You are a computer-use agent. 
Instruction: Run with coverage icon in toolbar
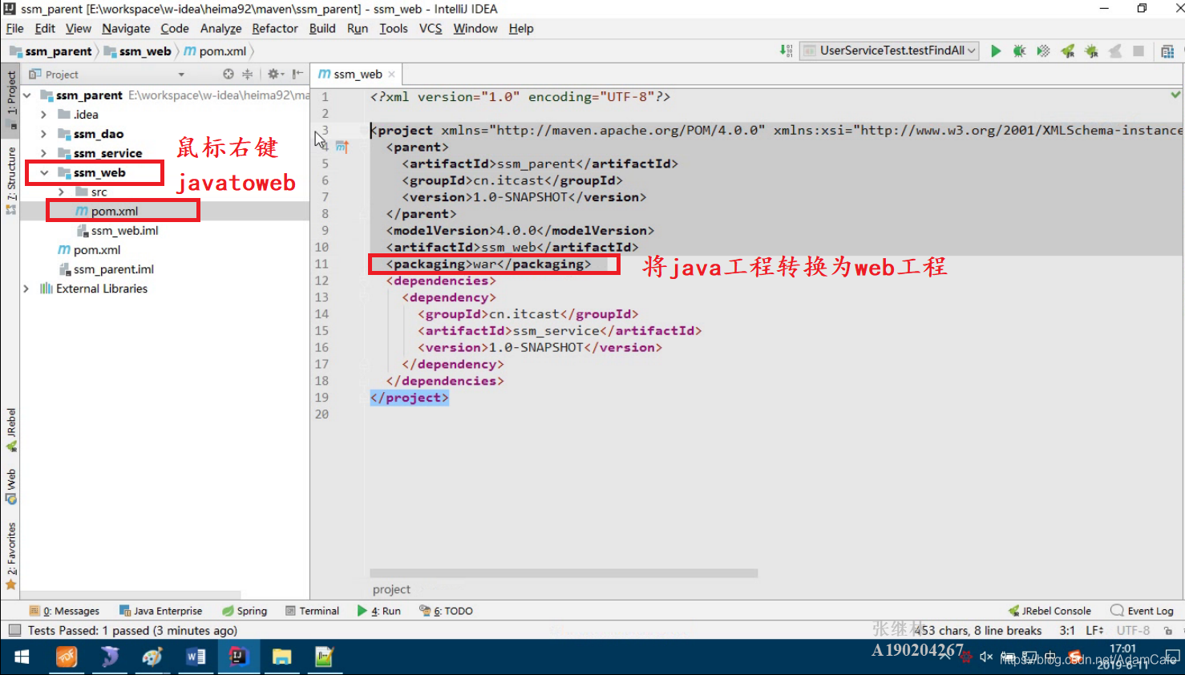(x=1043, y=51)
